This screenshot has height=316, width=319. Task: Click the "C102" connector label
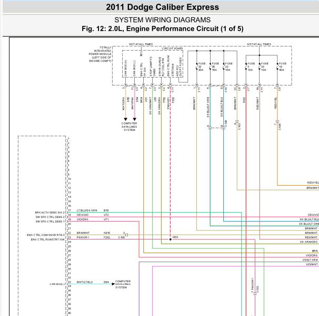coord(257,289)
